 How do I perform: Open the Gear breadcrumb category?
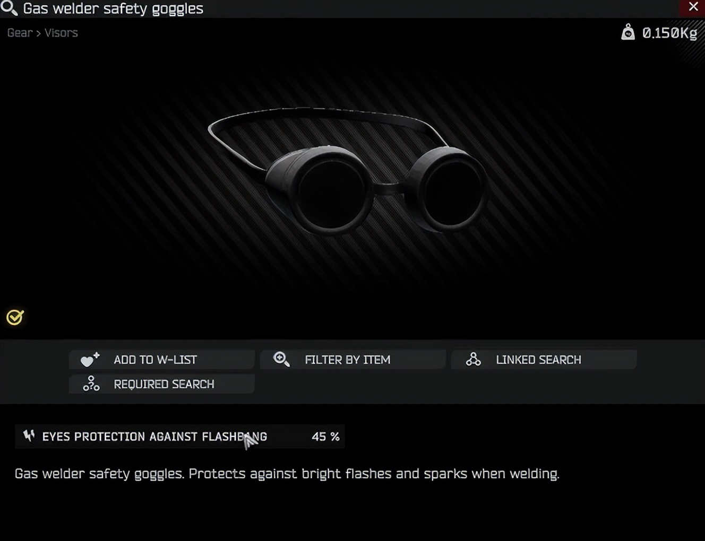[20, 33]
